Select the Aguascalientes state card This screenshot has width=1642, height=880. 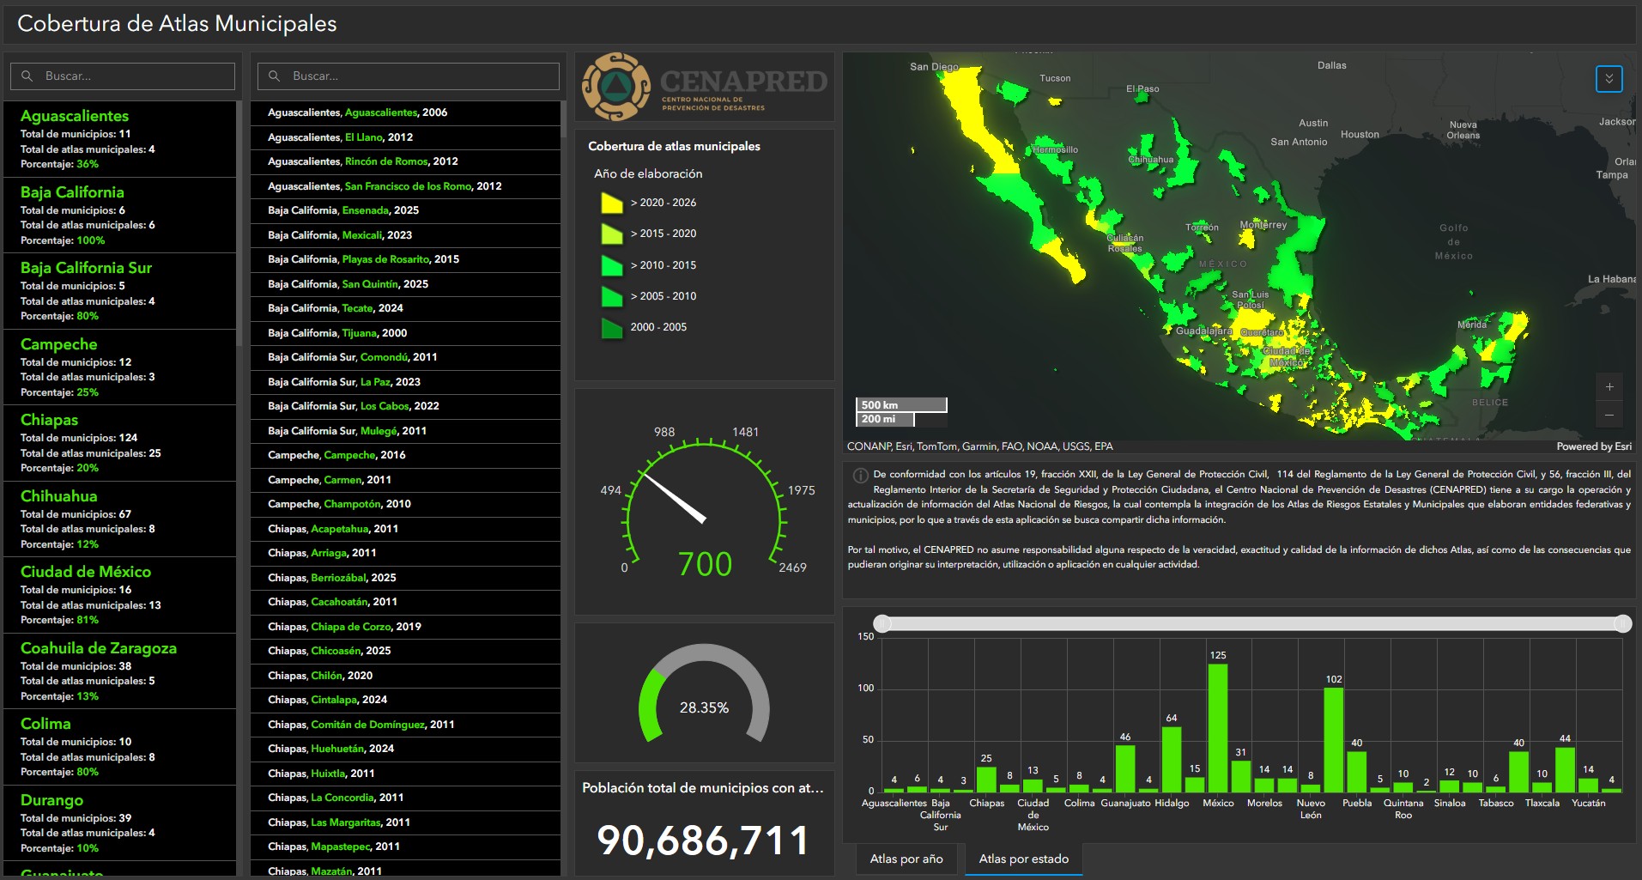click(120, 139)
